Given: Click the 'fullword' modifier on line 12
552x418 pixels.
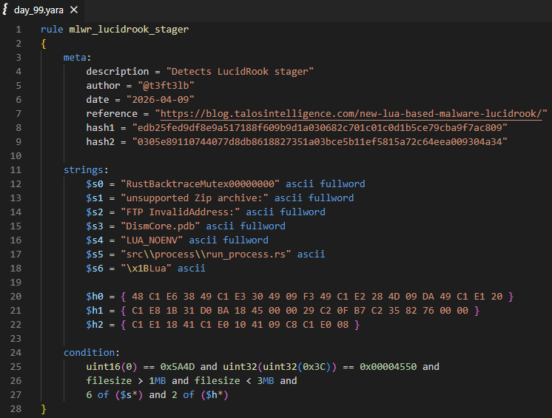Looking at the screenshot, I should coord(342,184).
